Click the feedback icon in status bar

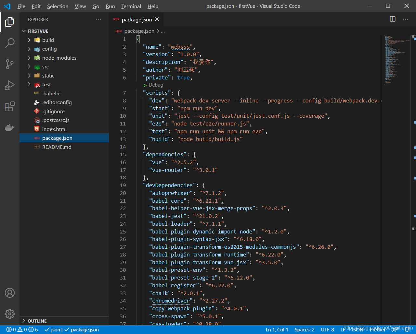pyautogui.click(x=396, y=330)
